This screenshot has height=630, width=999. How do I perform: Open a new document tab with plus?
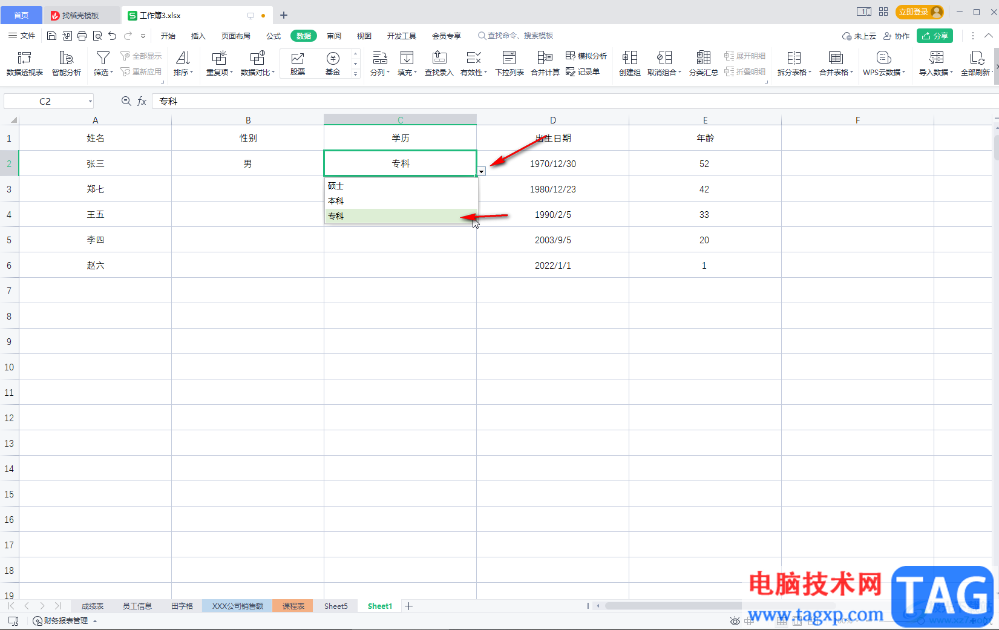click(284, 15)
